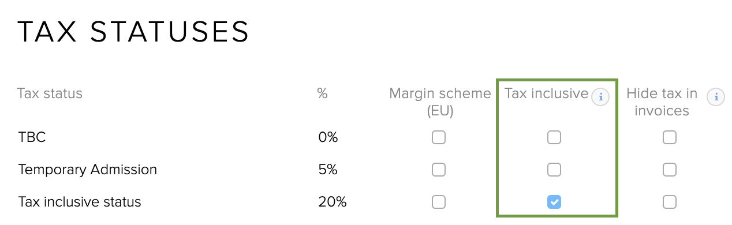Image resolution: width=732 pixels, height=225 pixels.
Task: Enable Margin scheme for Tax inclusive status
Action: (439, 202)
